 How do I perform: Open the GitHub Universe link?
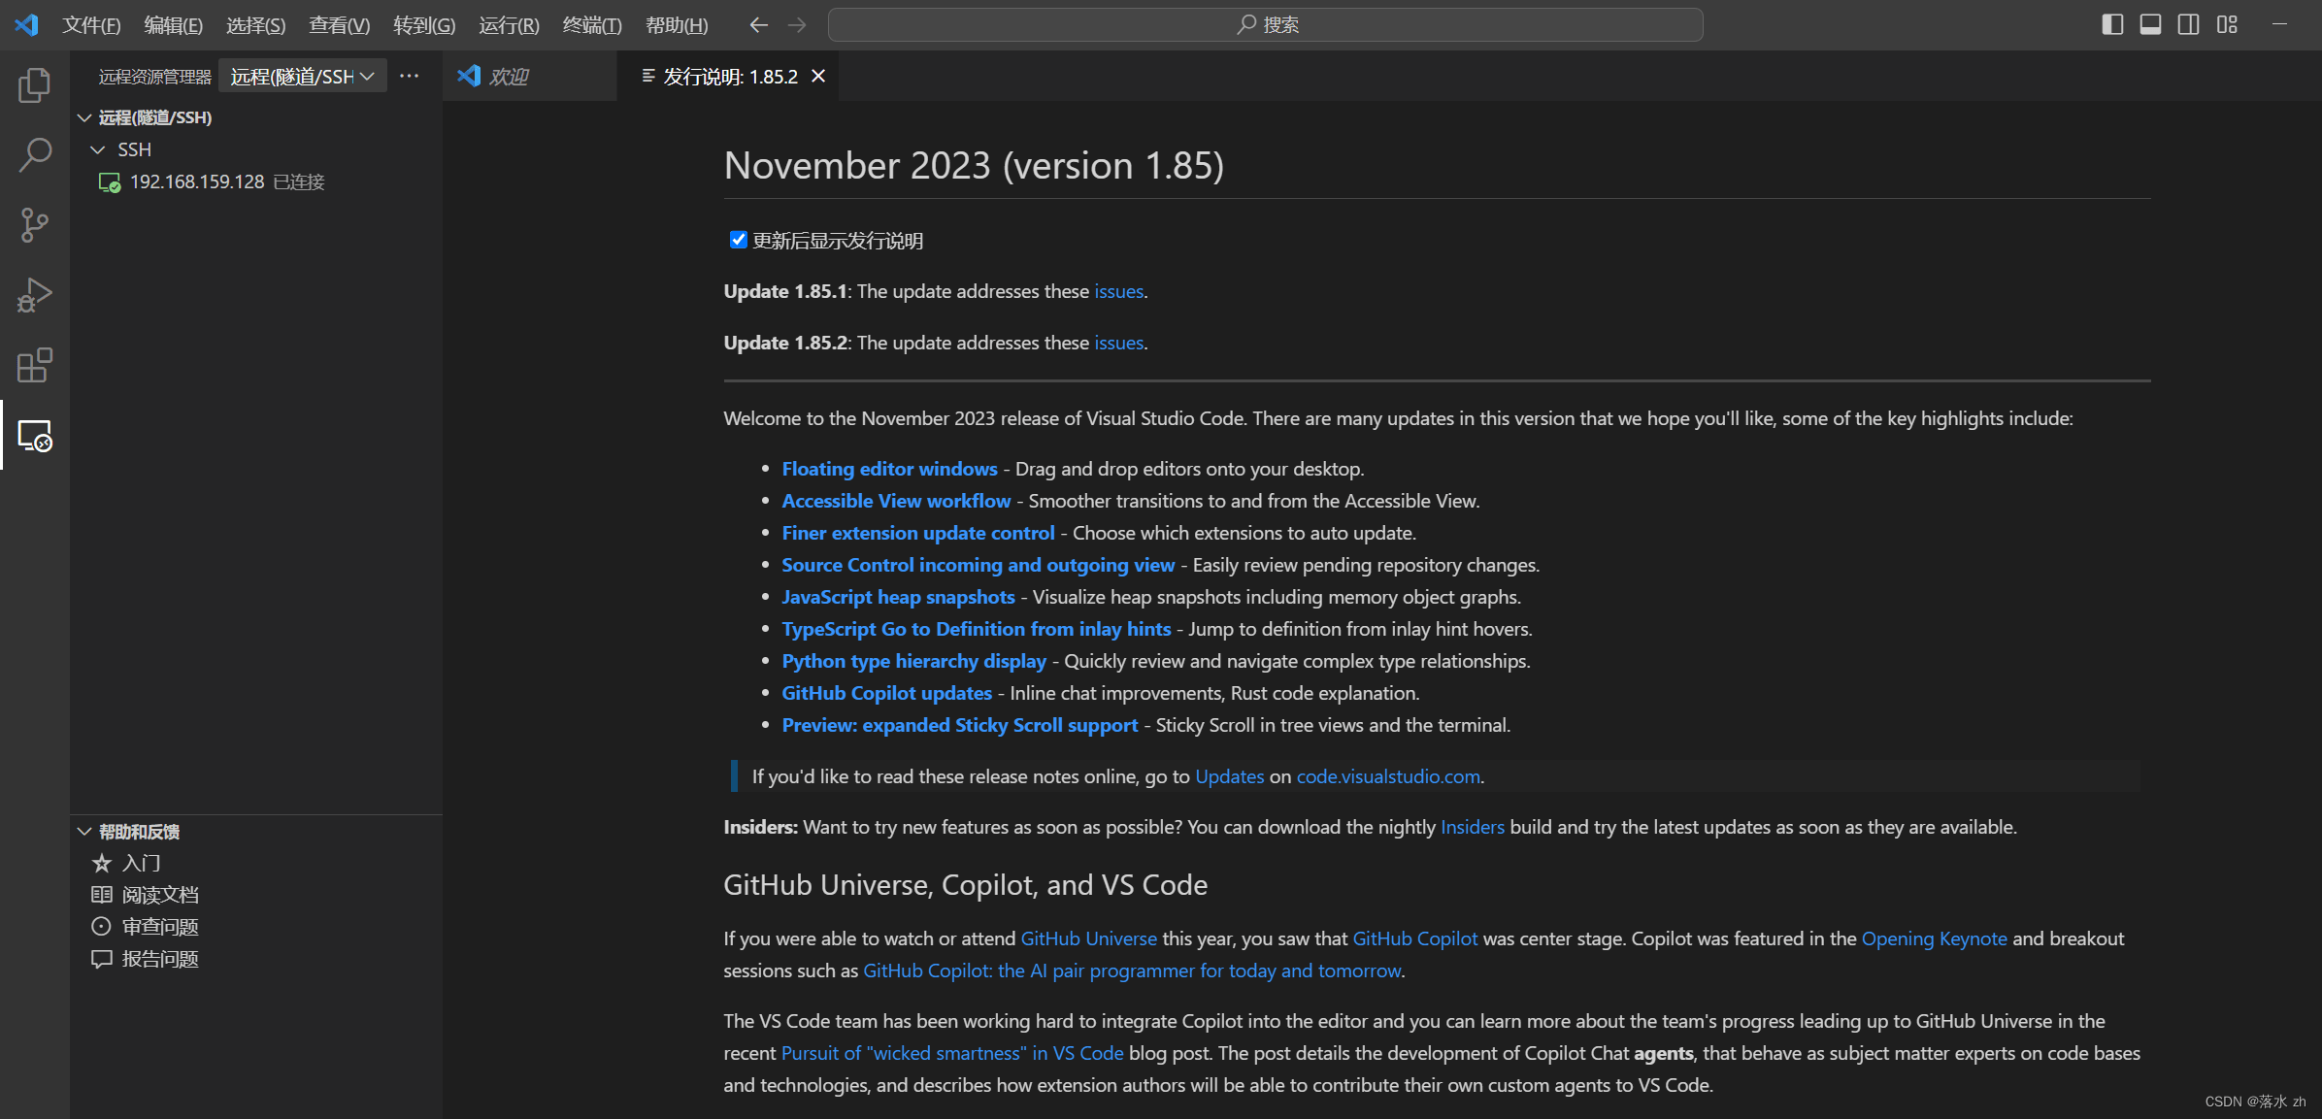tap(1088, 938)
